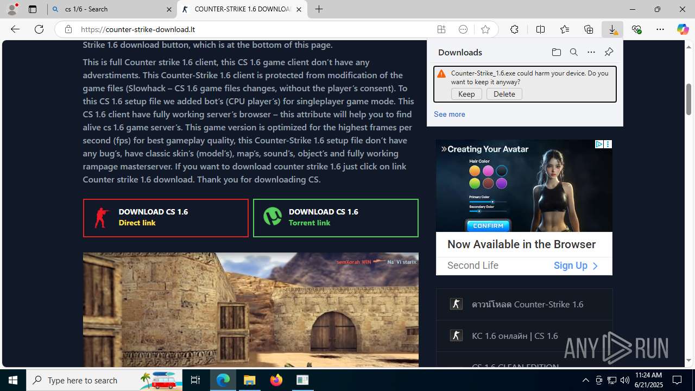This screenshot has width=695, height=391.
Task: Open the Extensions puzzle icon
Action: pos(514,29)
